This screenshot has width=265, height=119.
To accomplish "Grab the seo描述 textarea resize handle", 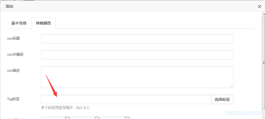I will tap(232, 86).
